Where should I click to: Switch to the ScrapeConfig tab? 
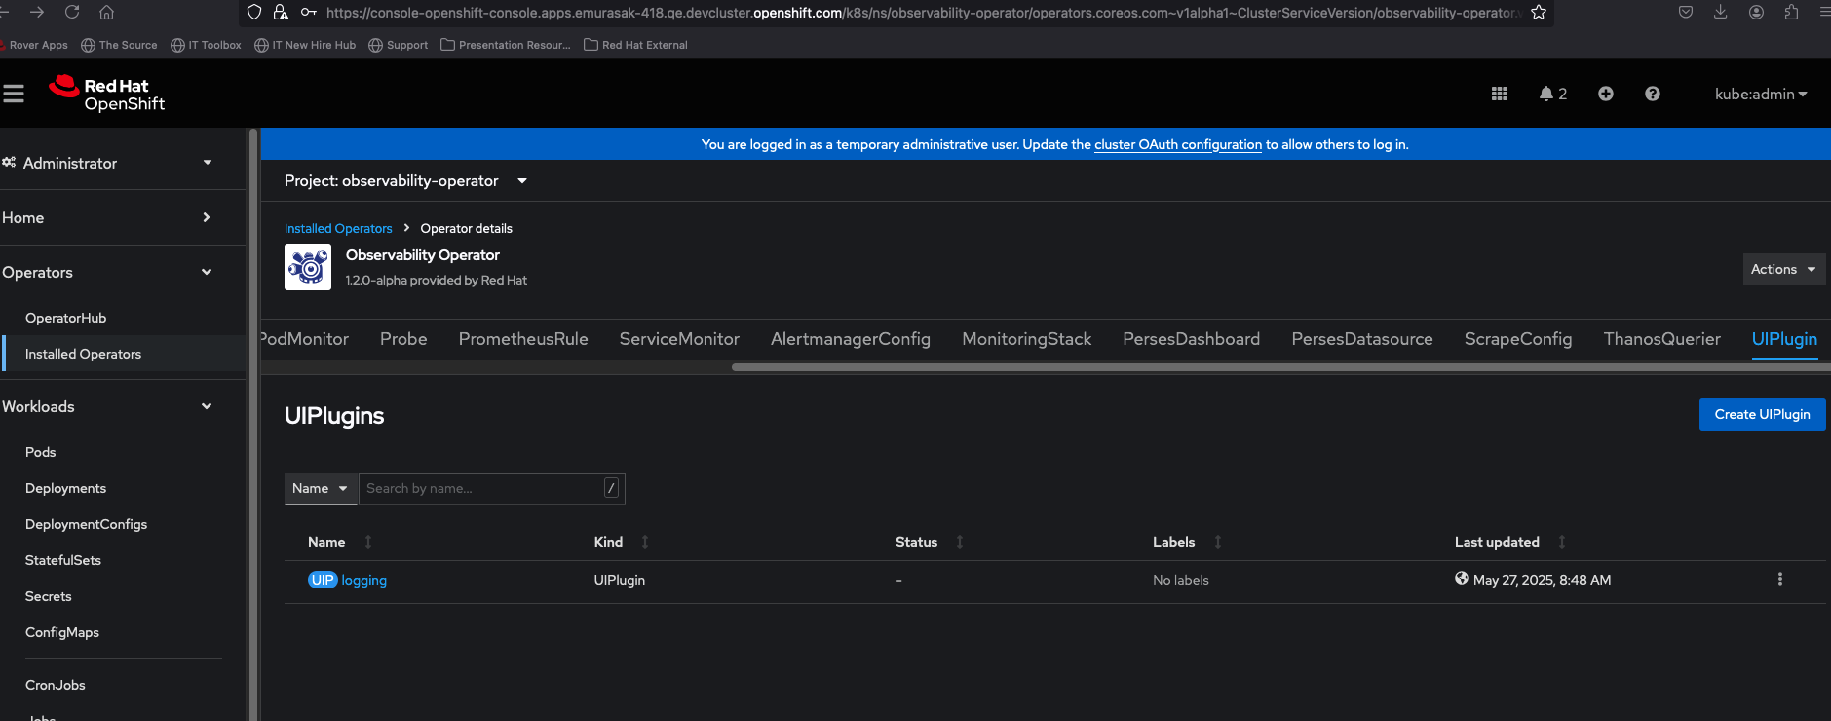click(1518, 339)
